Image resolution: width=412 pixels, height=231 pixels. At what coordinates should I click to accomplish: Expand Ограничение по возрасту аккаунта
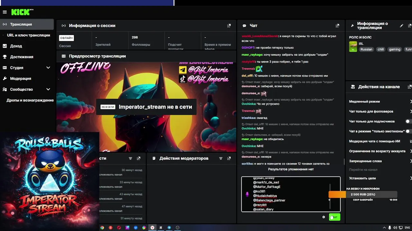411,151
